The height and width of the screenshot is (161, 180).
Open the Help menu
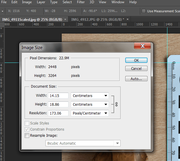click(x=133, y=2)
